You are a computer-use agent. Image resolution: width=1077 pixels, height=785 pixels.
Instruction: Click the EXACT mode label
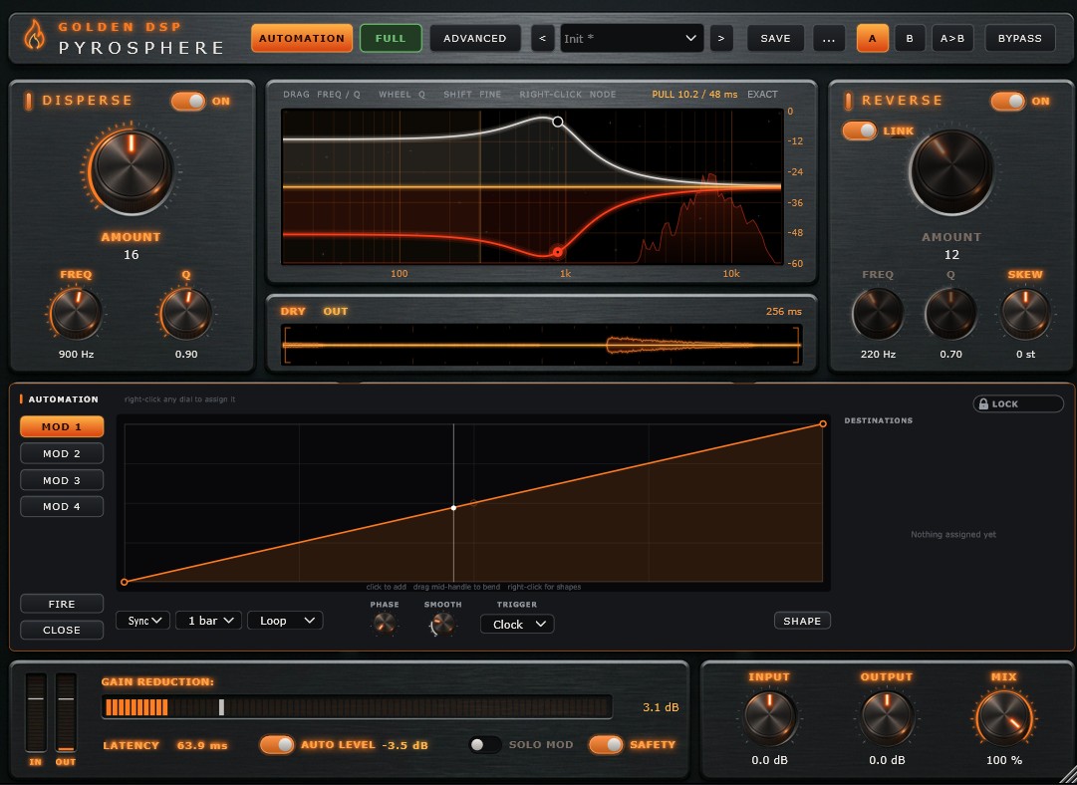point(762,94)
